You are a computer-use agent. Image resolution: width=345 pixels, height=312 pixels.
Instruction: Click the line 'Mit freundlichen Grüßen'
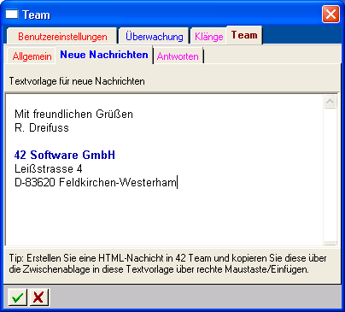(x=73, y=115)
